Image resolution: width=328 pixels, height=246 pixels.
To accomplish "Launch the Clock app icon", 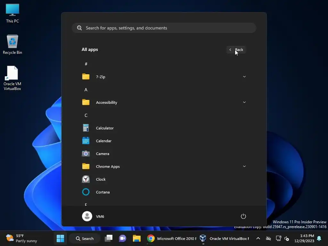I will [86, 179].
